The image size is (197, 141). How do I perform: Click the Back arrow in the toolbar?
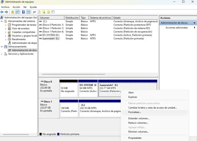[2, 12]
